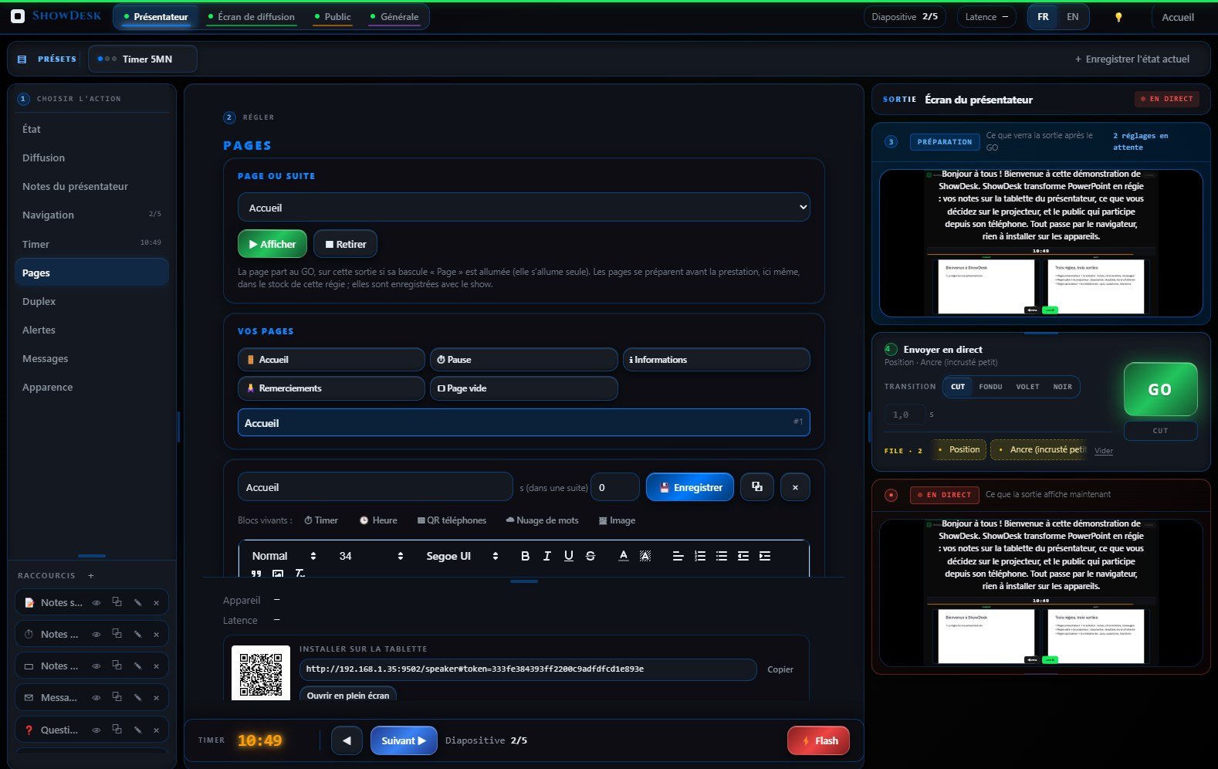This screenshot has width=1218, height=769.
Task: Close the page editor with the × button
Action: tap(795, 487)
